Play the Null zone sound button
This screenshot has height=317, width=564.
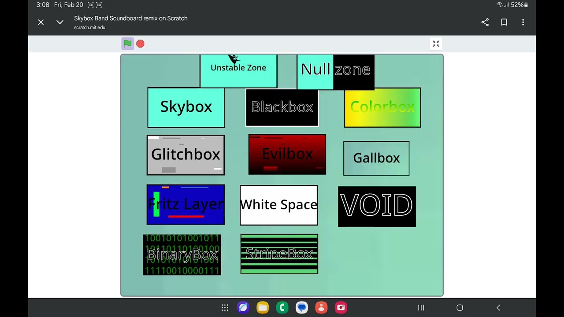[x=335, y=72]
